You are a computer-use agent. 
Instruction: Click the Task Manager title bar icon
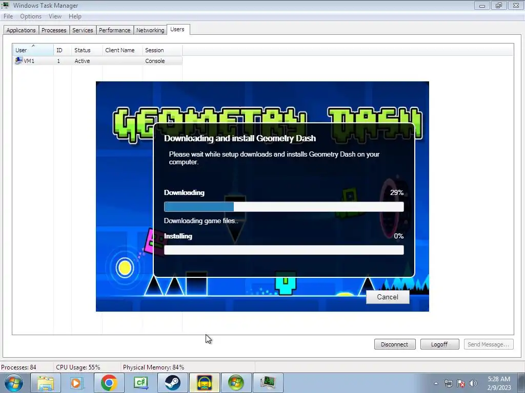click(5, 5)
